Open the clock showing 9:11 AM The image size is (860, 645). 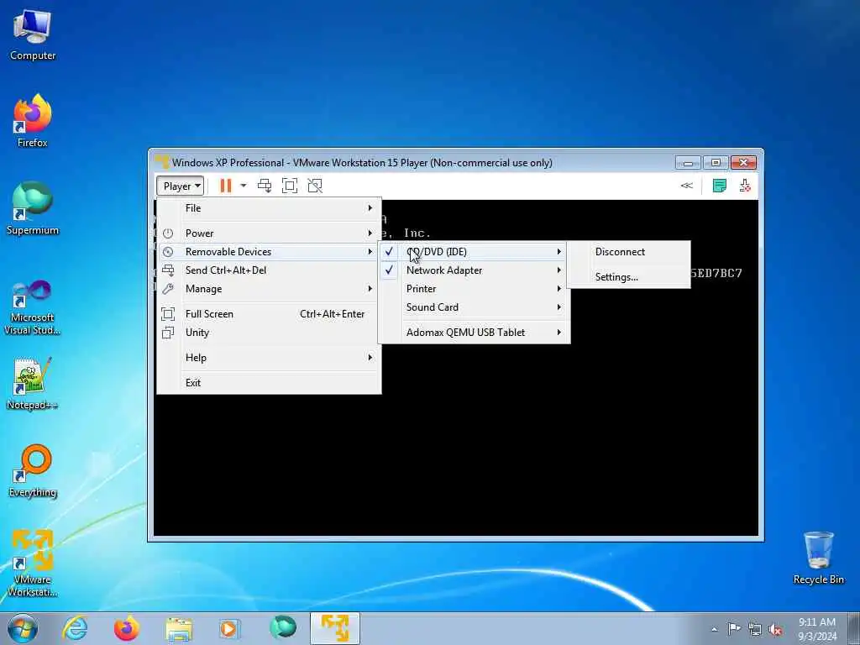point(817,629)
